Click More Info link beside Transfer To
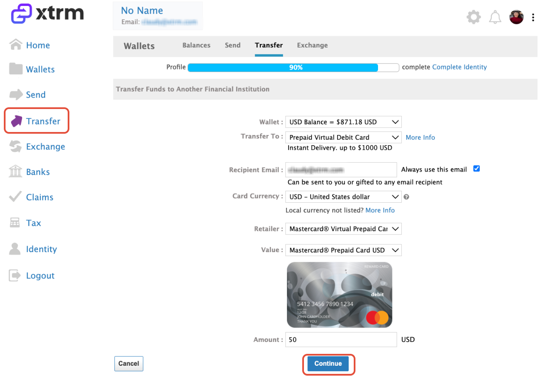 [420, 137]
